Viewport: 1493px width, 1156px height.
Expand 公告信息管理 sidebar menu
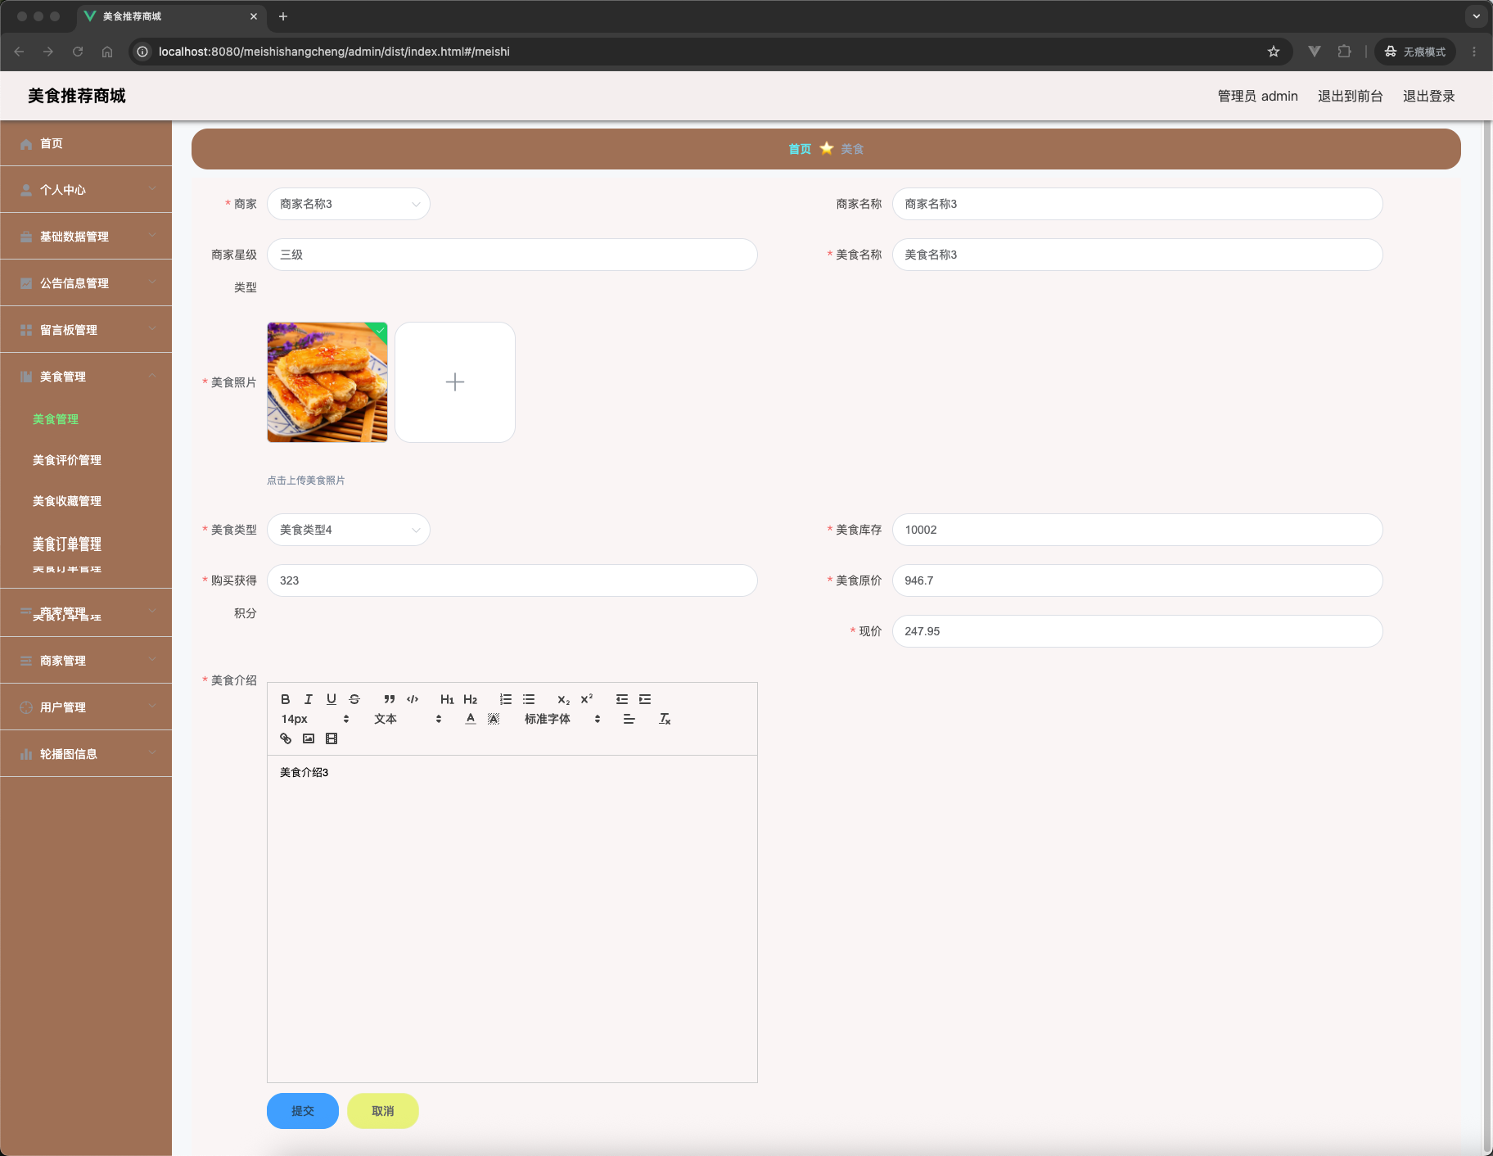(x=86, y=282)
